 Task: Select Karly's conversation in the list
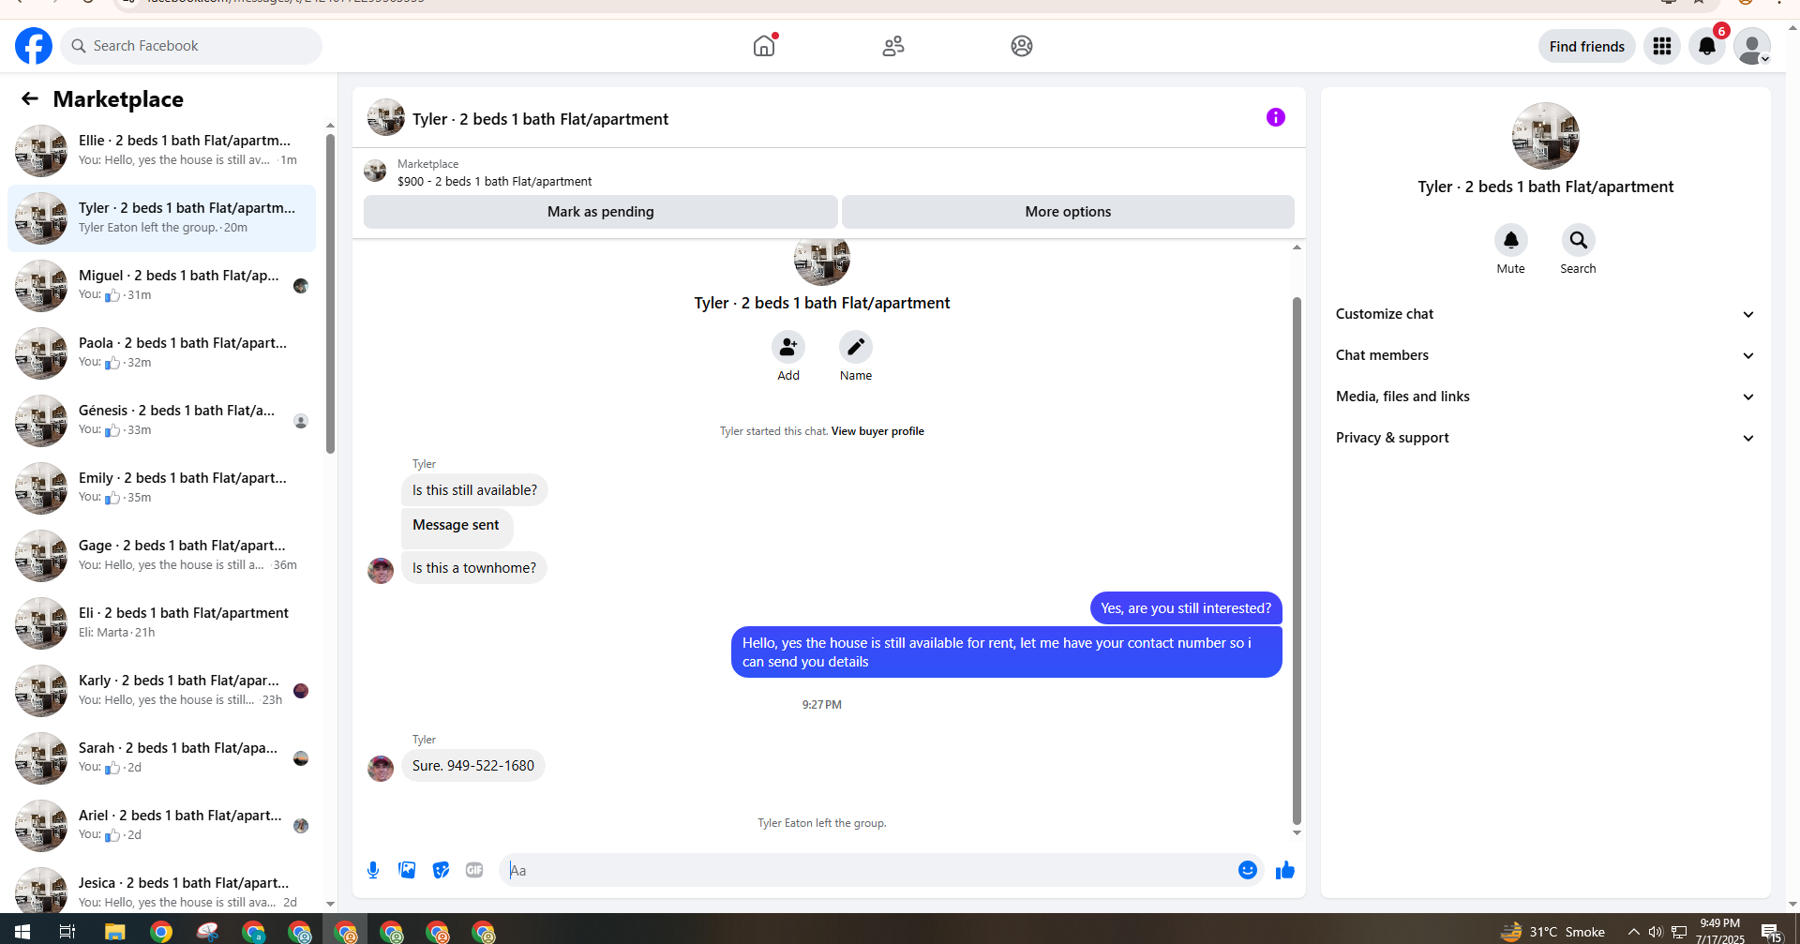click(x=161, y=691)
